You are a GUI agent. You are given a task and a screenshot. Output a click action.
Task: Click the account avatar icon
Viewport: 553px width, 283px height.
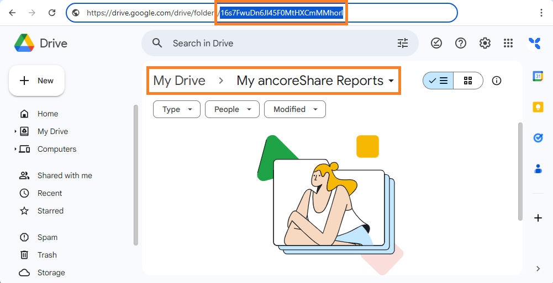coord(535,43)
